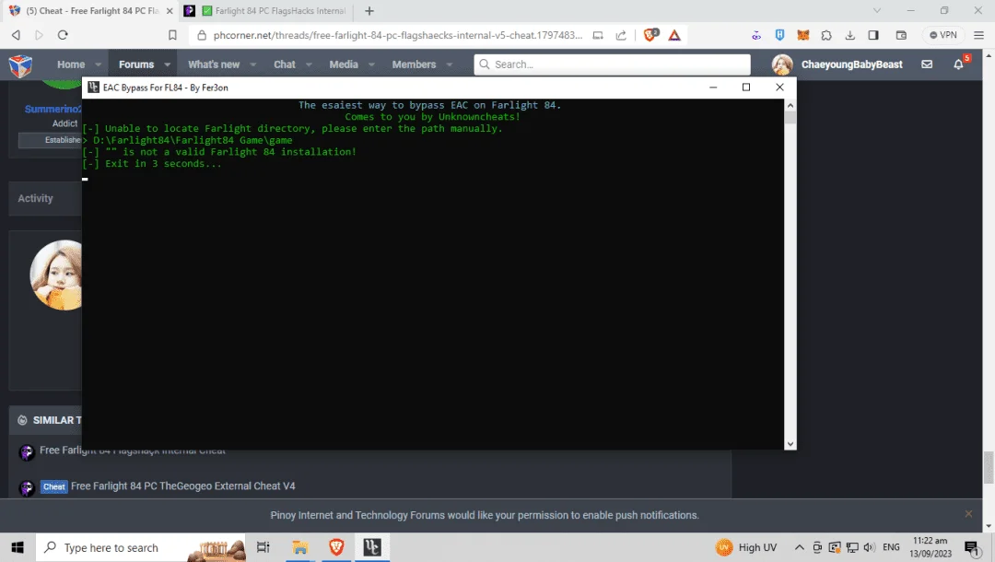The height and width of the screenshot is (562, 995).
Task: Expand the Forums dropdown arrow
Action: click(x=167, y=64)
